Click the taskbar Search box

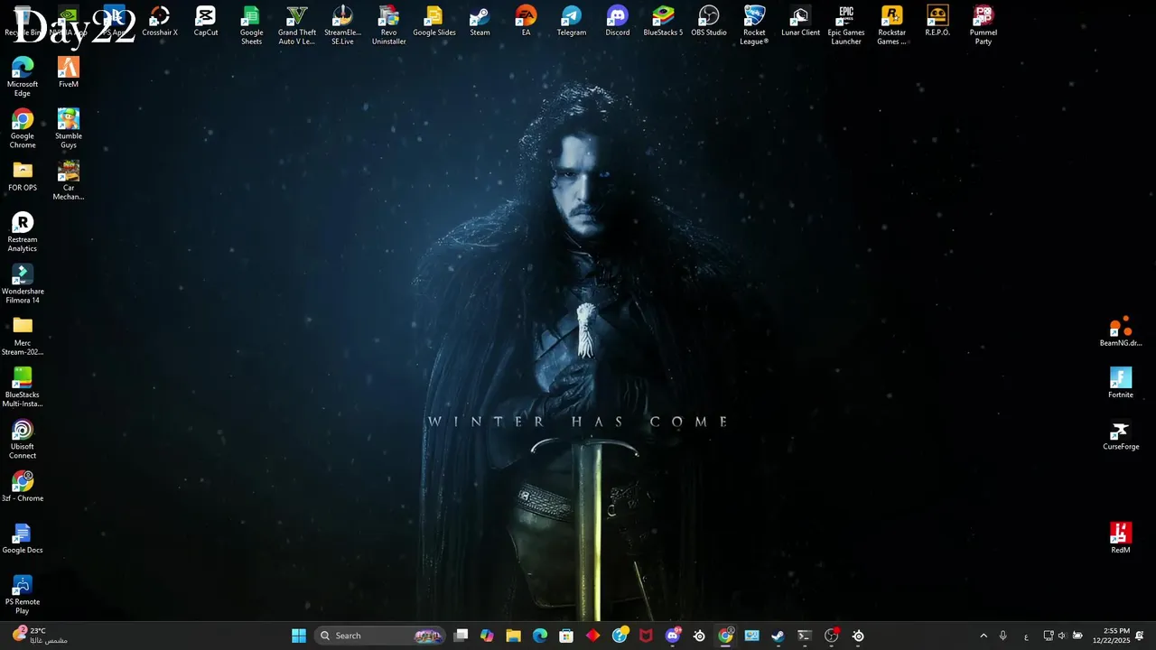(x=380, y=636)
